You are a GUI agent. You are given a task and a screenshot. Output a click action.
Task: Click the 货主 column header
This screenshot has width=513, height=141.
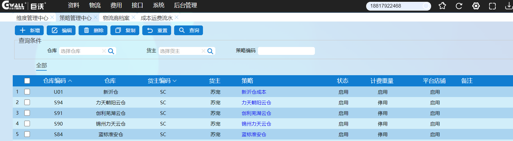click(214, 81)
